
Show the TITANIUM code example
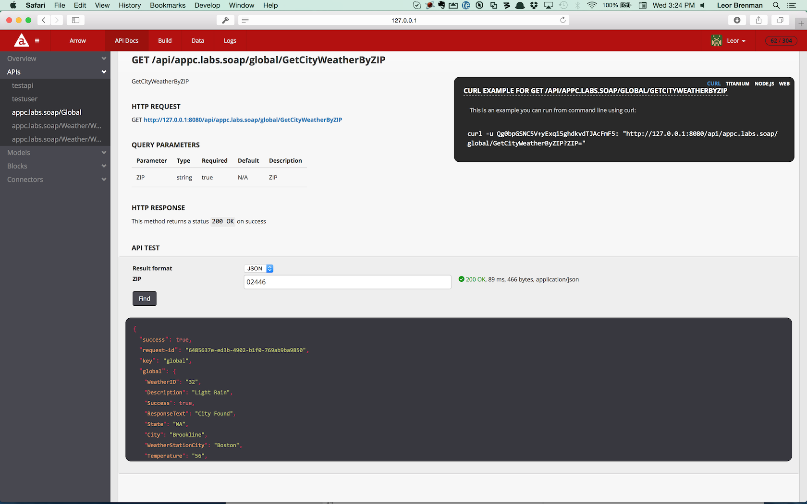[x=737, y=84]
